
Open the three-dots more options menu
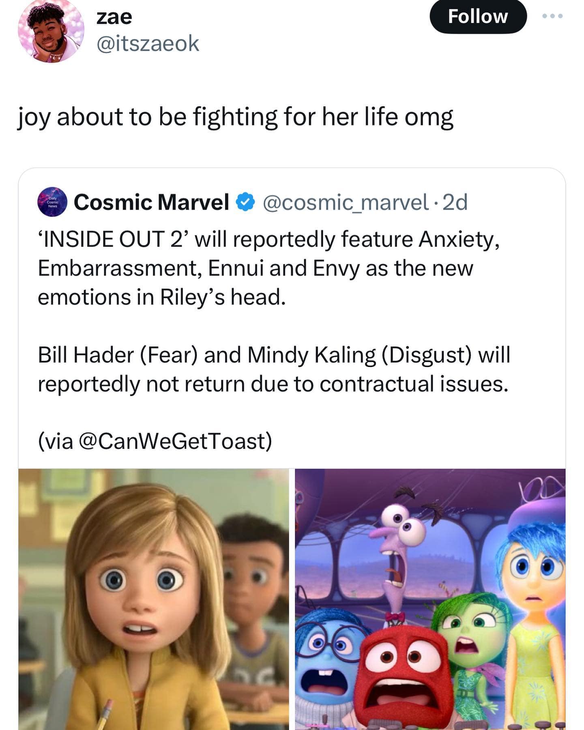(553, 16)
